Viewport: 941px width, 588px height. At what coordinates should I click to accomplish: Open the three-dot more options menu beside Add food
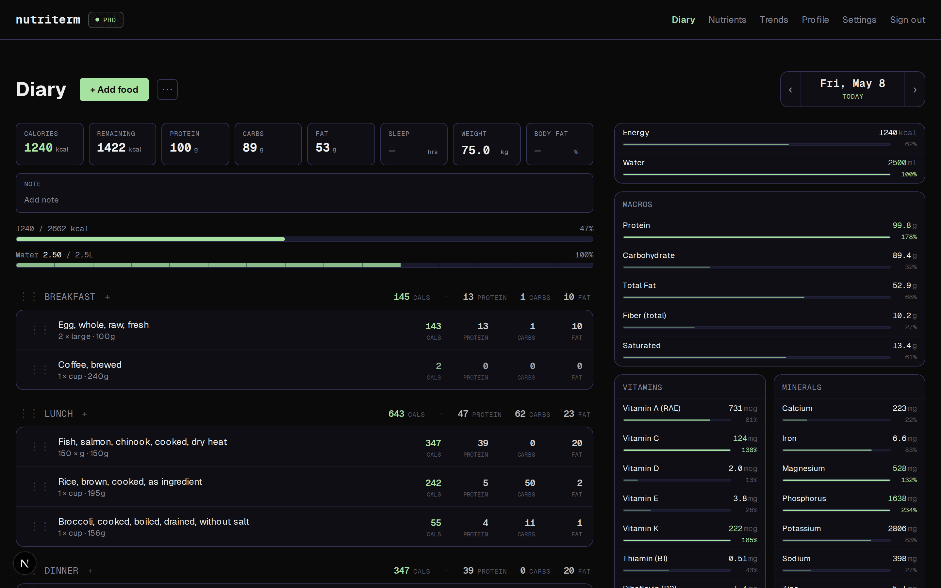coord(167,90)
